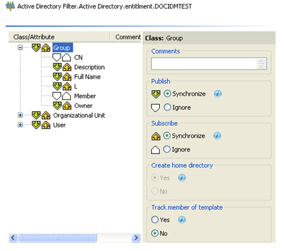
Task: Click Comments field scroll up arrow
Action: [261, 61]
